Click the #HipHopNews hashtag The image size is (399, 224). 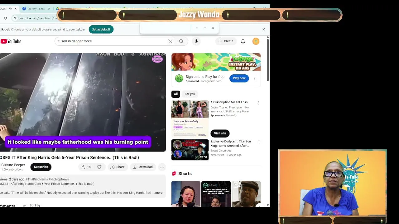(x=59, y=179)
